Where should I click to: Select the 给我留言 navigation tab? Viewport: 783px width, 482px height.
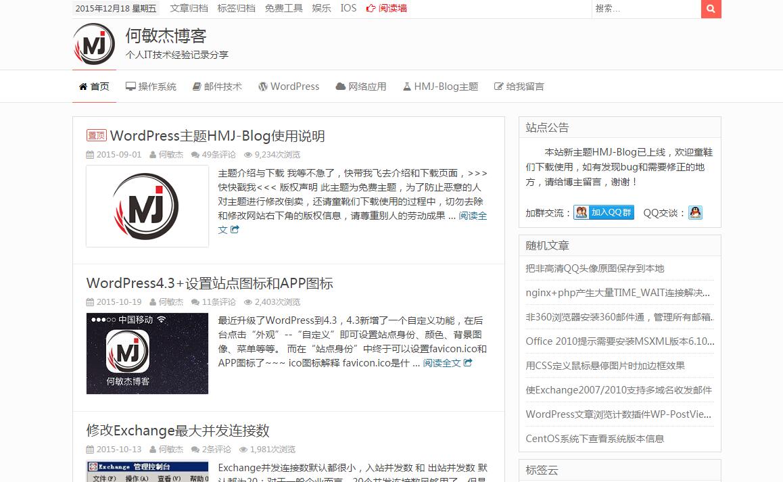point(519,87)
